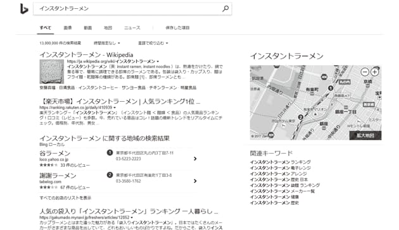Expand the 言語で絞り込む dropdown

click(153, 43)
